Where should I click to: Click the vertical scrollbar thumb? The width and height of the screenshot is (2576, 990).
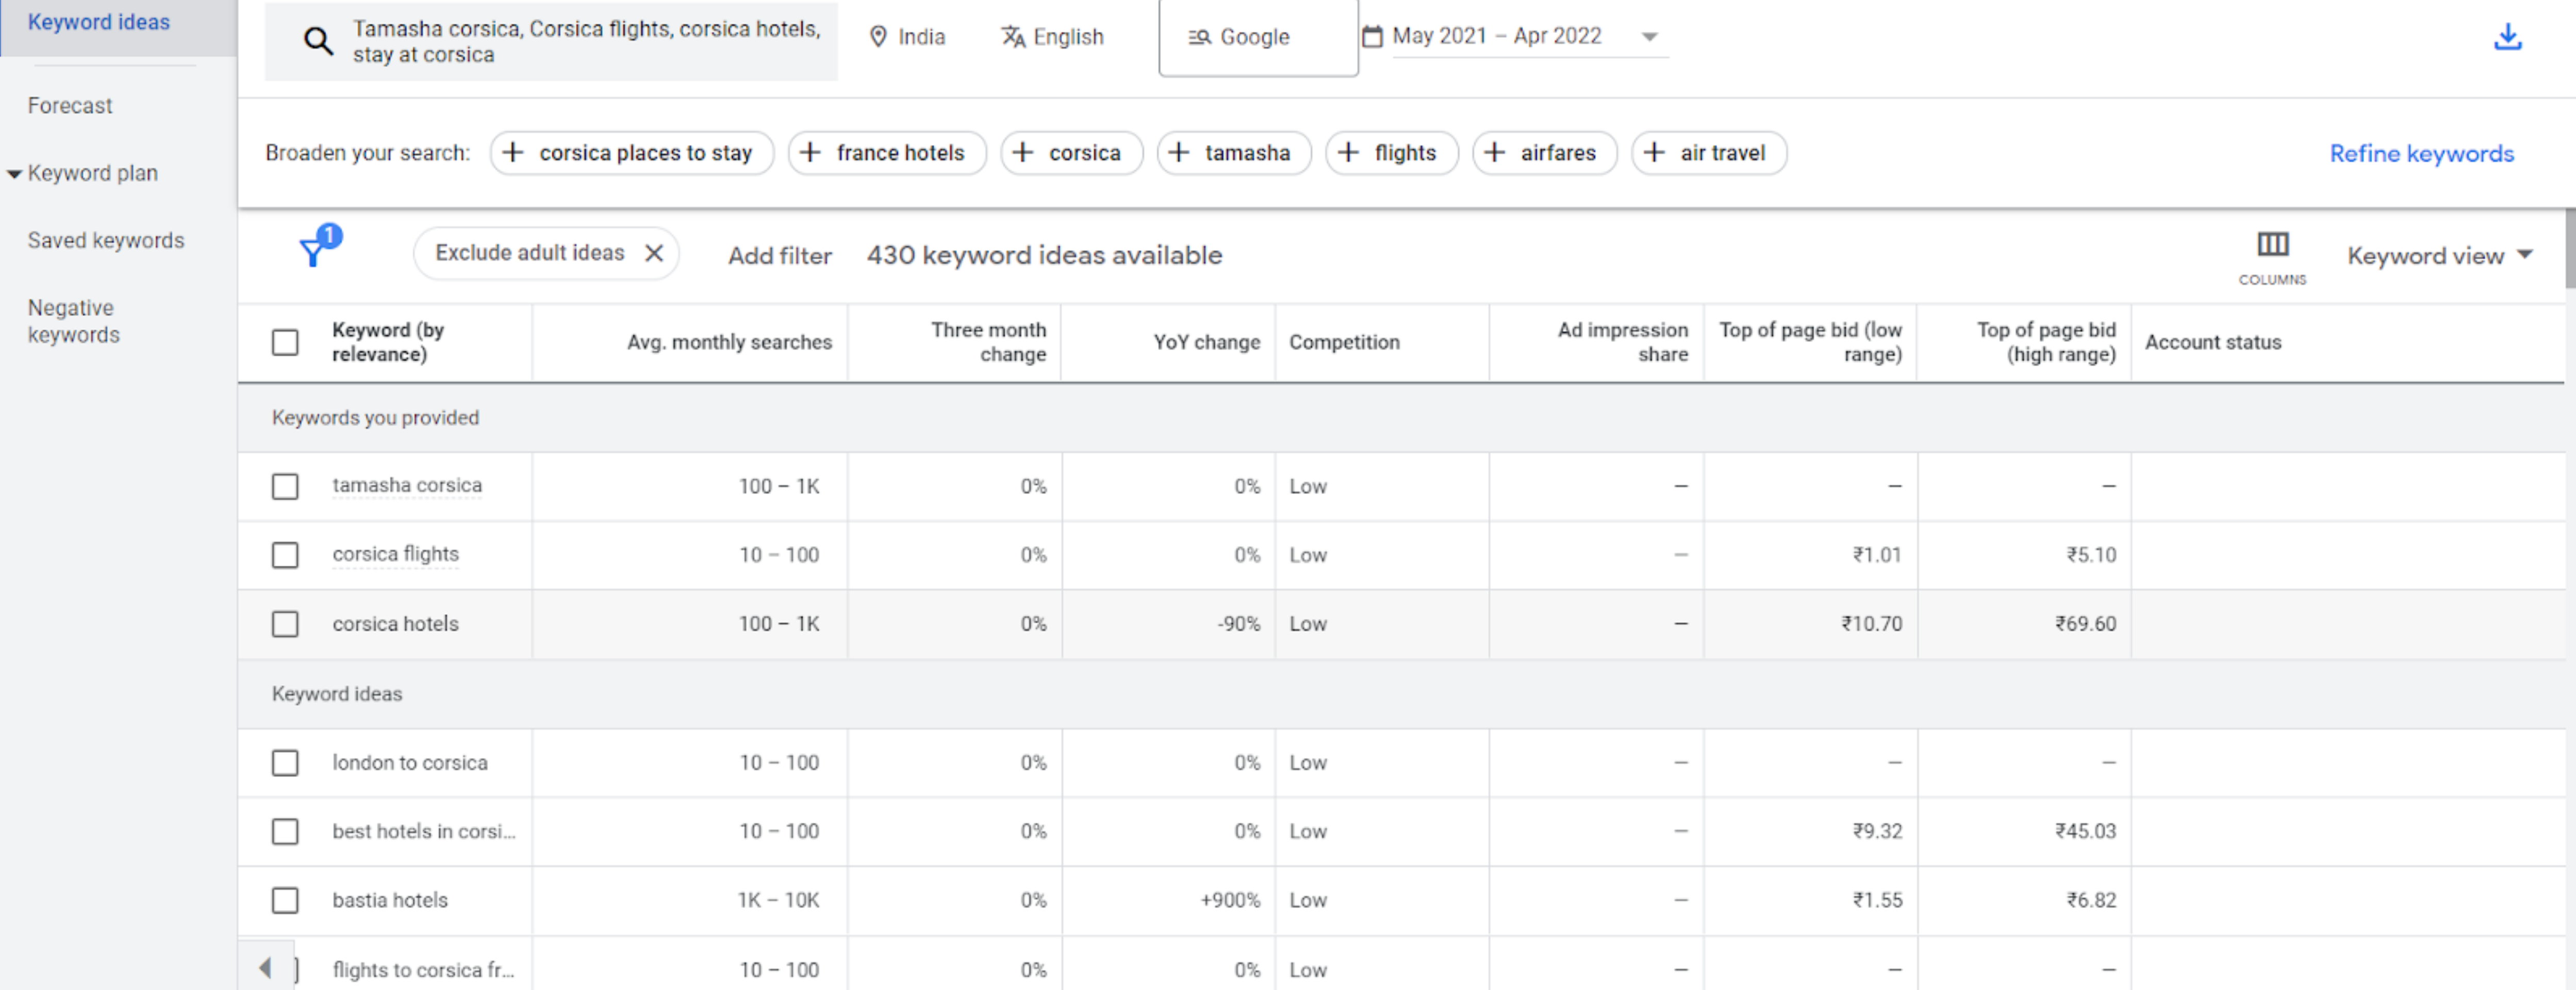[2570, 248]
